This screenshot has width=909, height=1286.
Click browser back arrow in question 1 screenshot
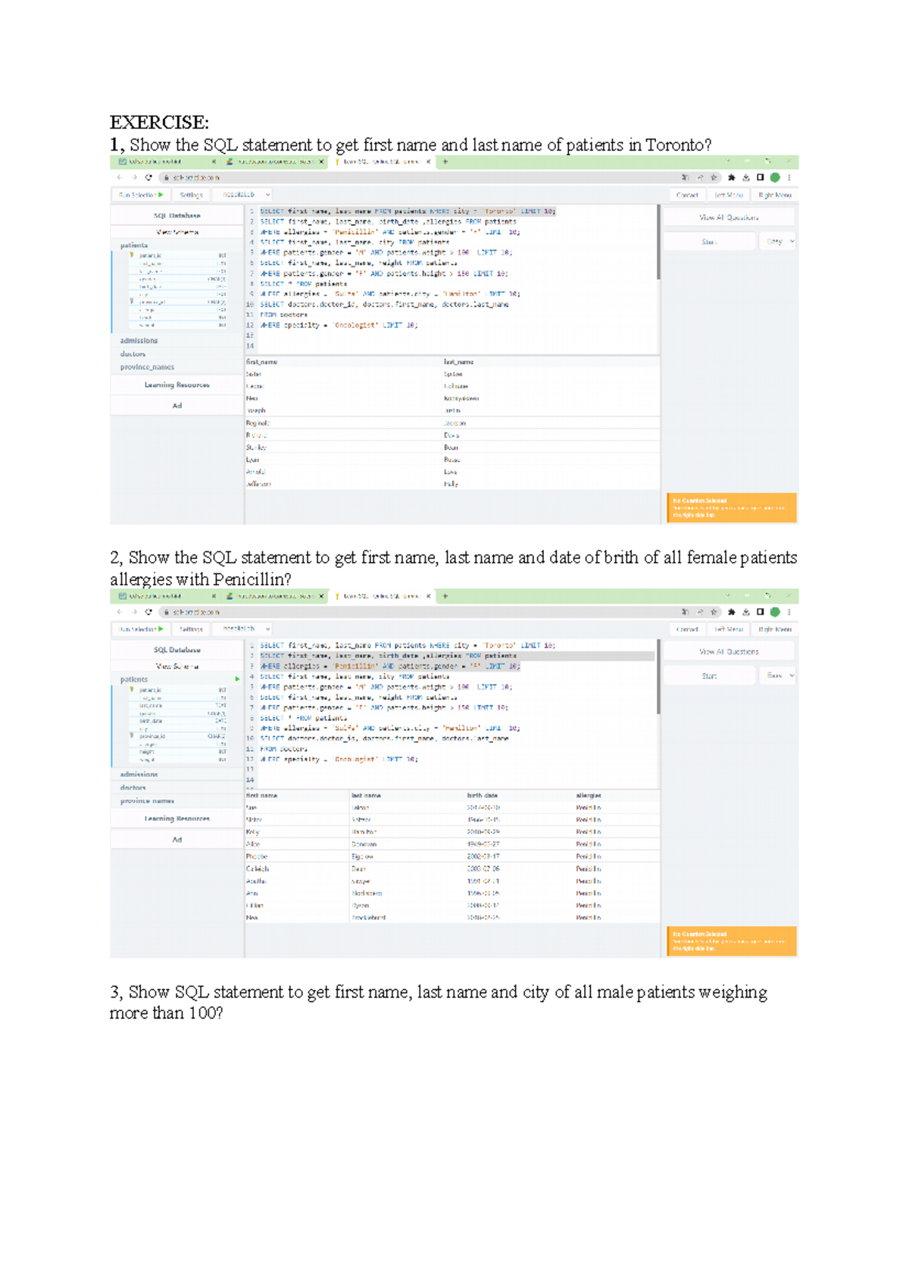point(120,177)
